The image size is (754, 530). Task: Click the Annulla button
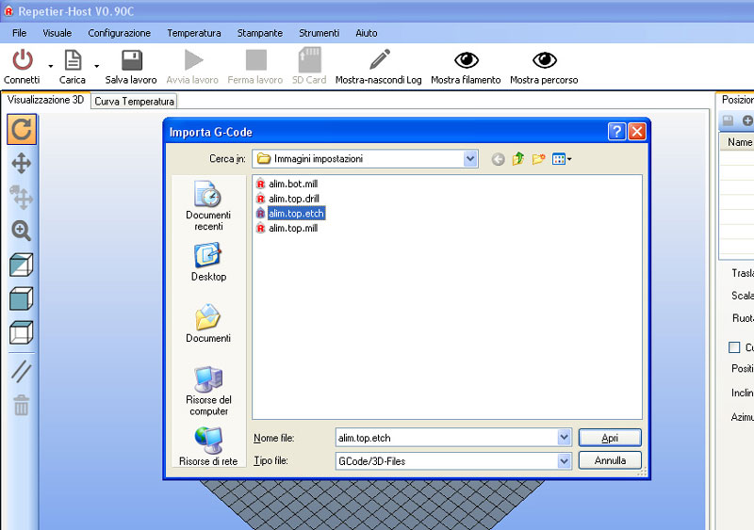(610, 460)
